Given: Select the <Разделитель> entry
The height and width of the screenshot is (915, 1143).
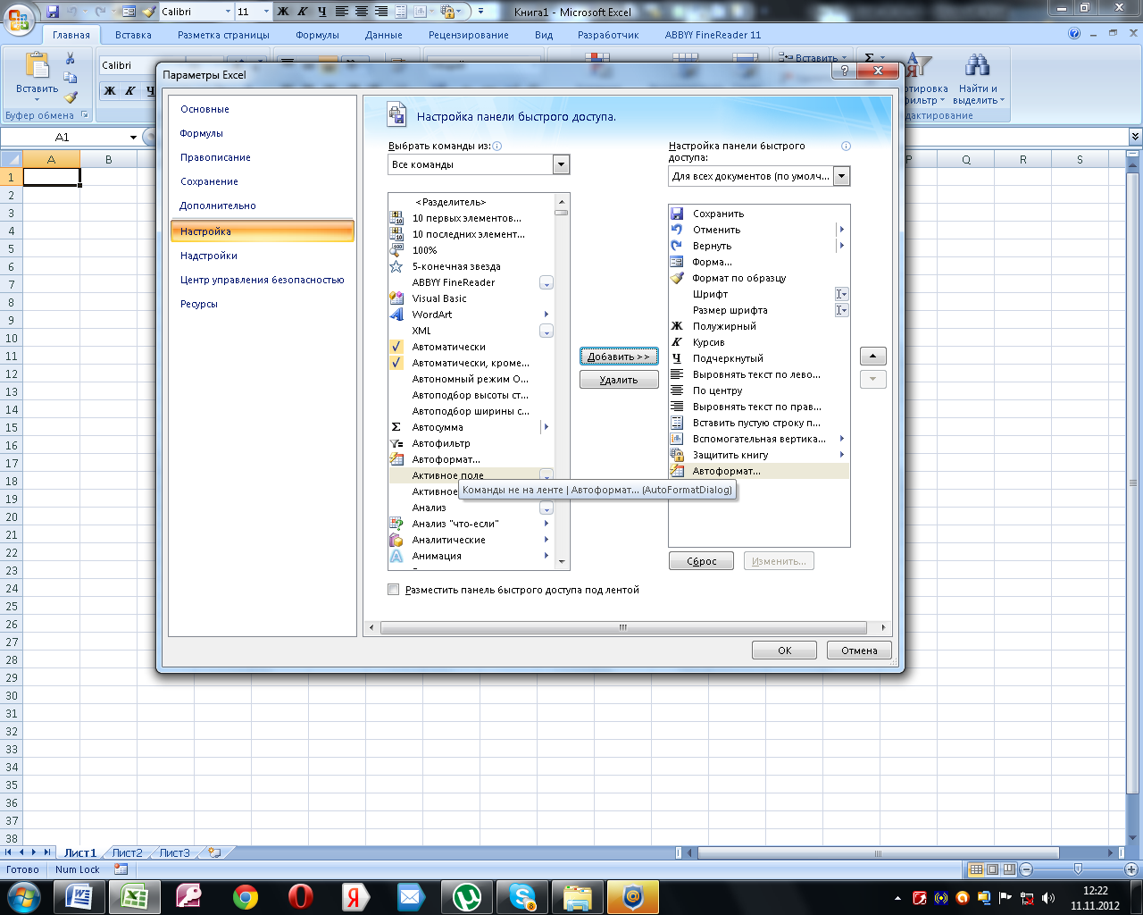Looking at the screenshot, I should (471, 202).
